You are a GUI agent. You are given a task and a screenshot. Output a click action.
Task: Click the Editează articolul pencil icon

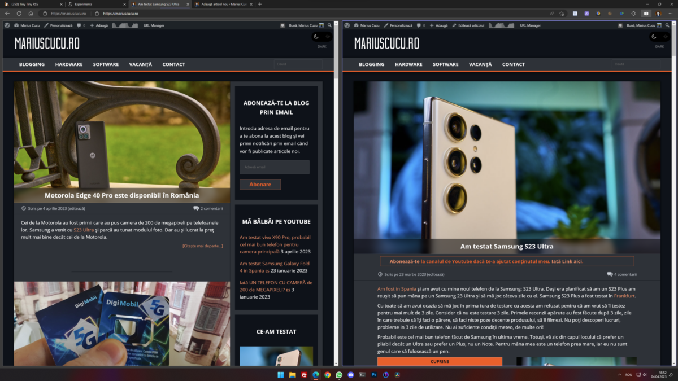click(x=454, y=25)
